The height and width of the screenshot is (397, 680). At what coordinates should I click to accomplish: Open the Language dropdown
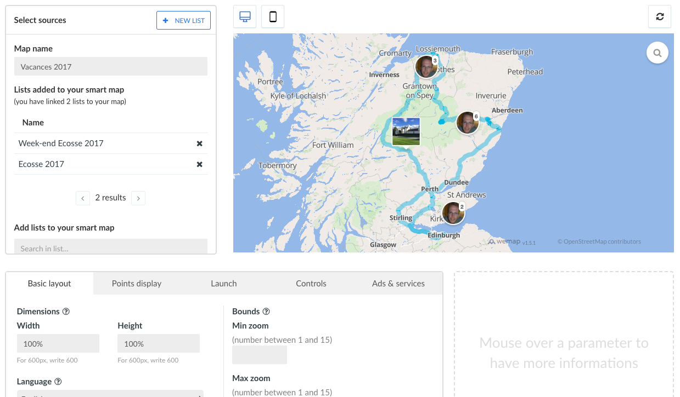111,394
